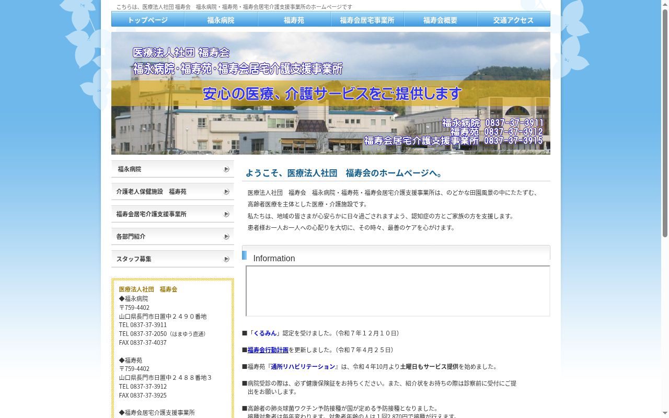Viewport: 669px width, 418px height.
Task: Open the 福永病院 top navigation tab
Action: point(221,20)
